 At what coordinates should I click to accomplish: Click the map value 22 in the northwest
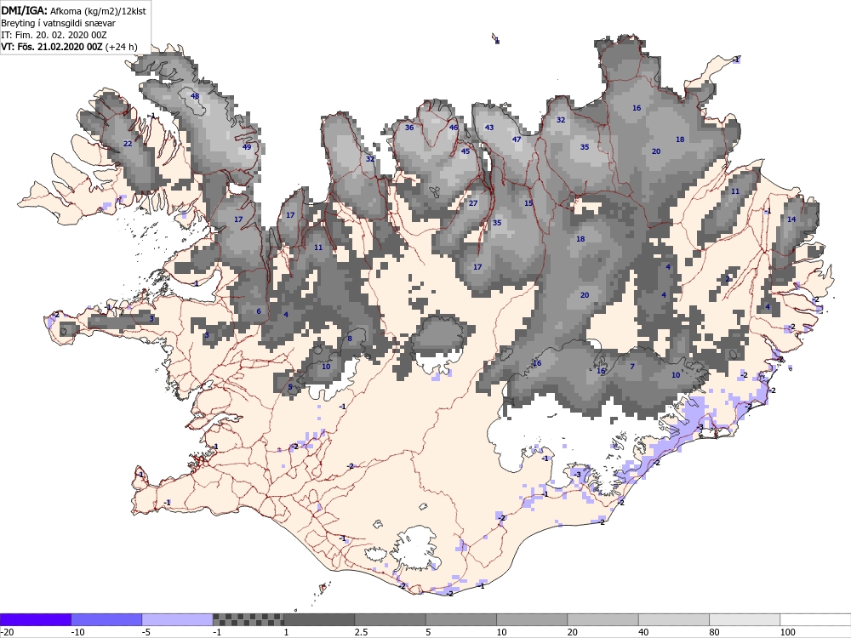point(128,144)
